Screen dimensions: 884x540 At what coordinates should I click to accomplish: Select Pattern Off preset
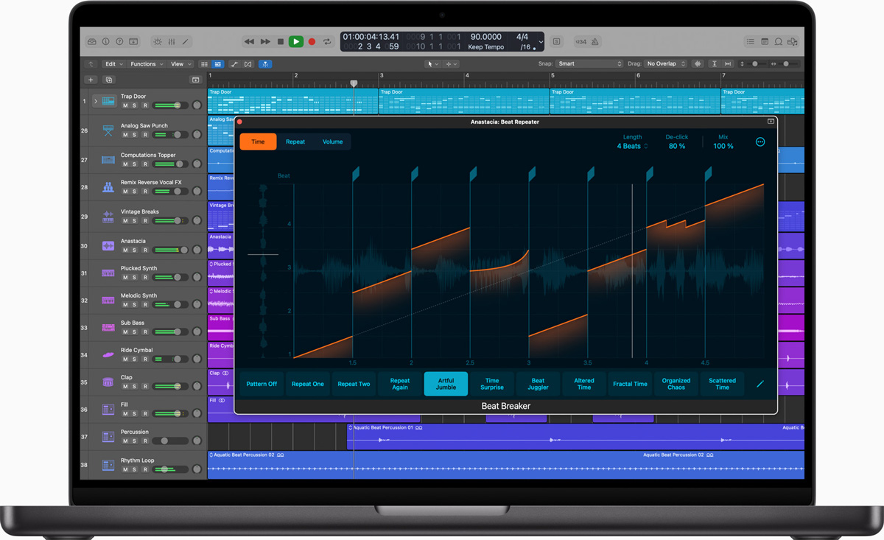click(262, 384)
